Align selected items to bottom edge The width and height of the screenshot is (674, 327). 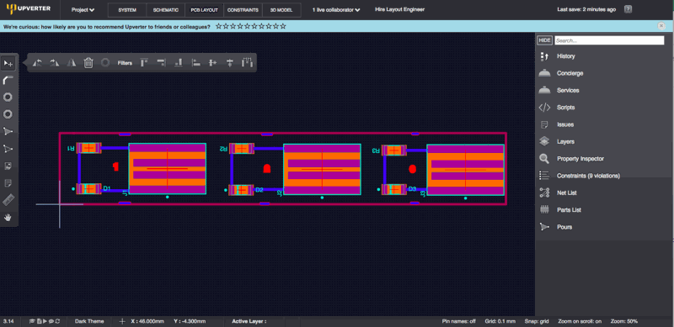(x=179, y=63)
